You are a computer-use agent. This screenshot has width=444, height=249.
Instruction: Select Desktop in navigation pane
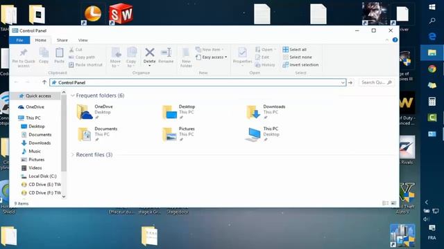33,127
